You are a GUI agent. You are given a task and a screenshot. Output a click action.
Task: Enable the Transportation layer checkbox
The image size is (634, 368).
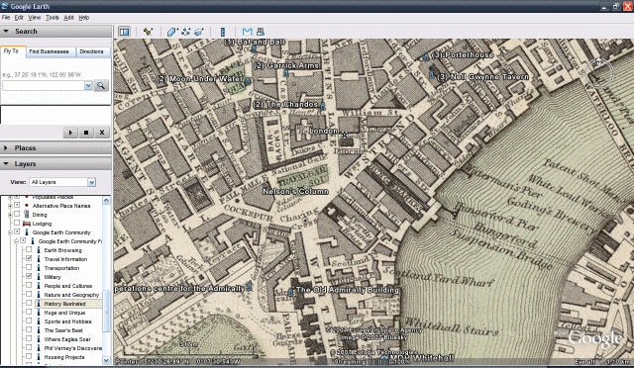[x=29, y=267]
